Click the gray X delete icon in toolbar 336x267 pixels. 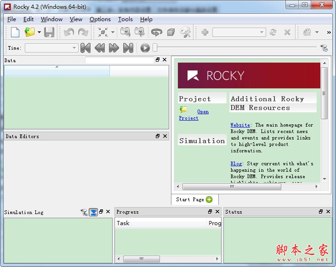[287, 32]
